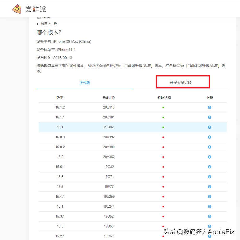Click the download icon for build 20A392
The height and width of the screenshot is (240, 240).
click(x=209, y=137)
